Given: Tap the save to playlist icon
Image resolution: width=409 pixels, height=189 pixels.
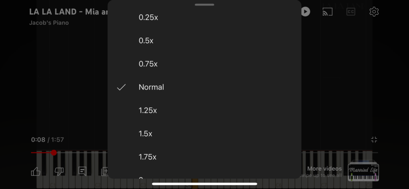Looking at the screenshot, I should pos(105,171).
